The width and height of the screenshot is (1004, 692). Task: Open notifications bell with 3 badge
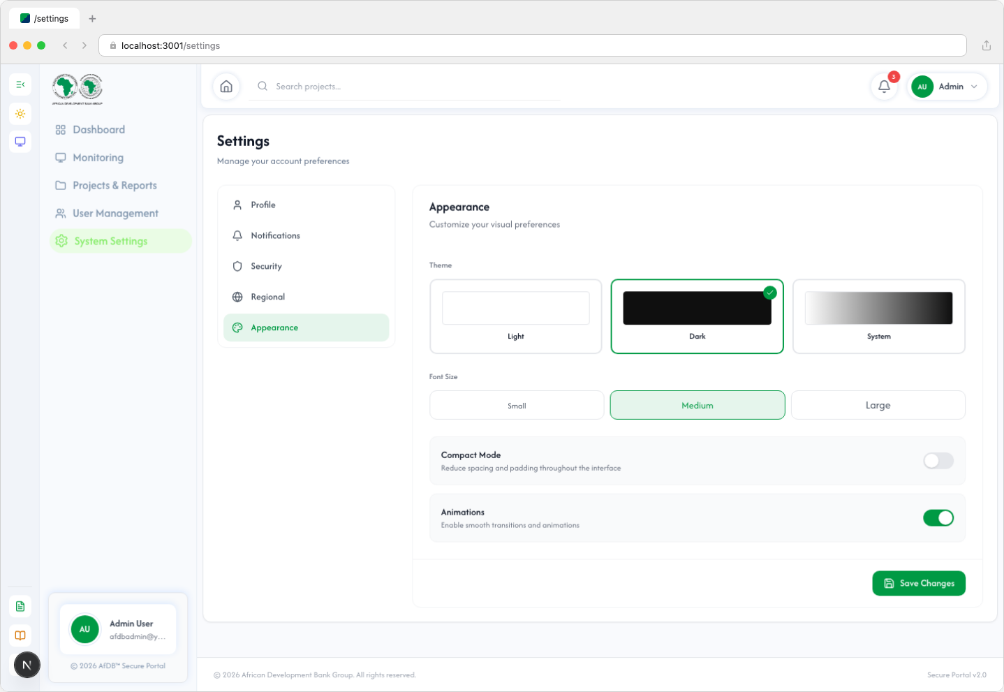tap(884, 87)
